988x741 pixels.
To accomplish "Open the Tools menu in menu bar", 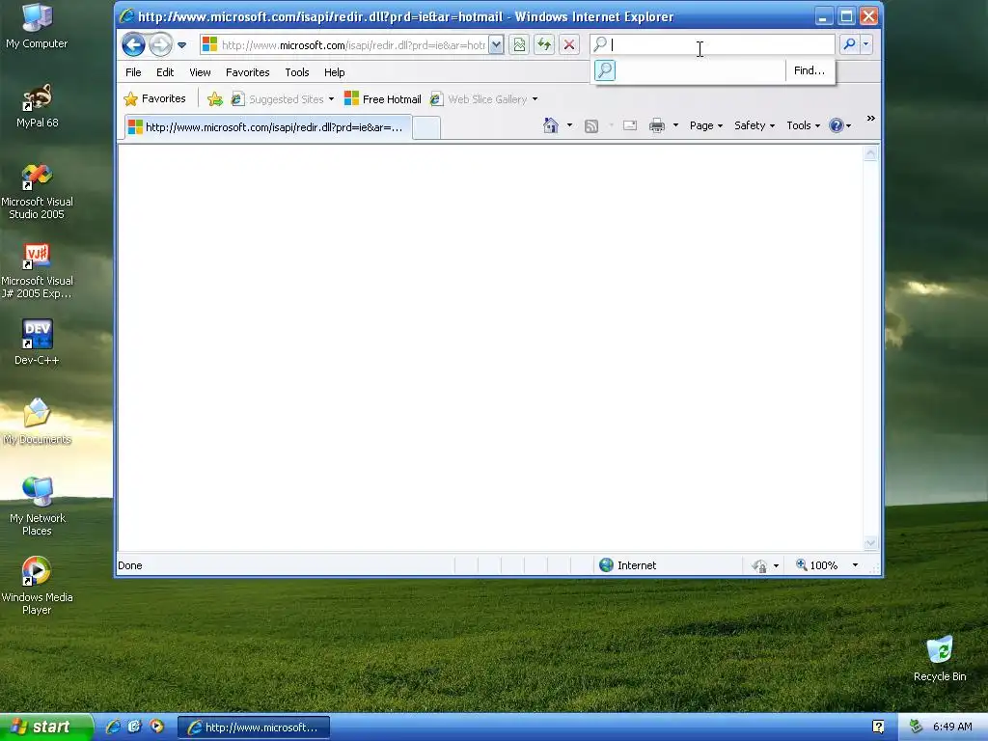I will pos(297,72).
